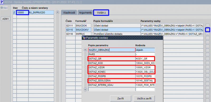This screenshot has width=211, height=102.
Task: Click the ADM1 button
Action: point(6,19)
